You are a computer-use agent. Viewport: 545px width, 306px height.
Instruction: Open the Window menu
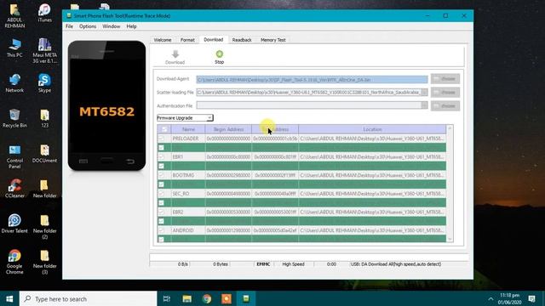pyautogui.click(x=112, y=26)
